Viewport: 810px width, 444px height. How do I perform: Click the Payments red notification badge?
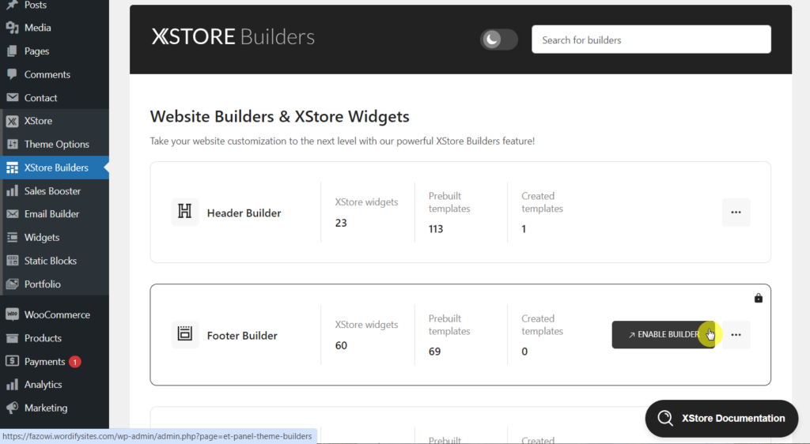click(x=75, y=362)
